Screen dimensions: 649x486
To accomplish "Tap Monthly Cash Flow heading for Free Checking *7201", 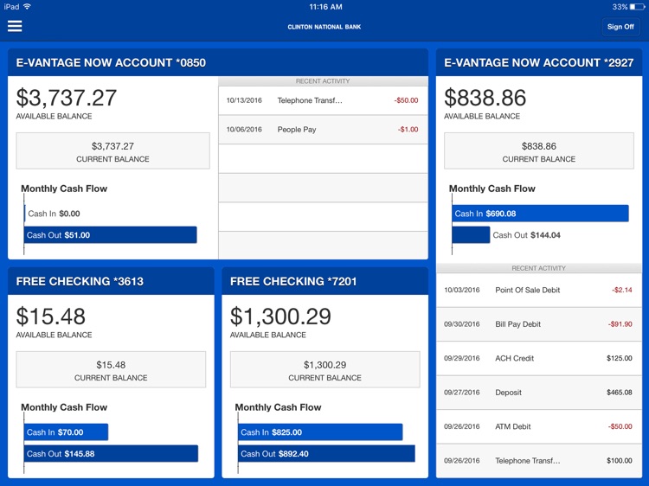I will click(x=278, y=407).
